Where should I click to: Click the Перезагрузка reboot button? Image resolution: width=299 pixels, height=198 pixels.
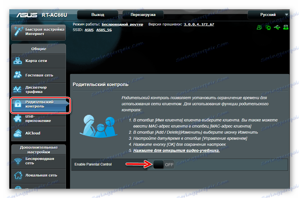pyautogui.click(x=143, y=15)
